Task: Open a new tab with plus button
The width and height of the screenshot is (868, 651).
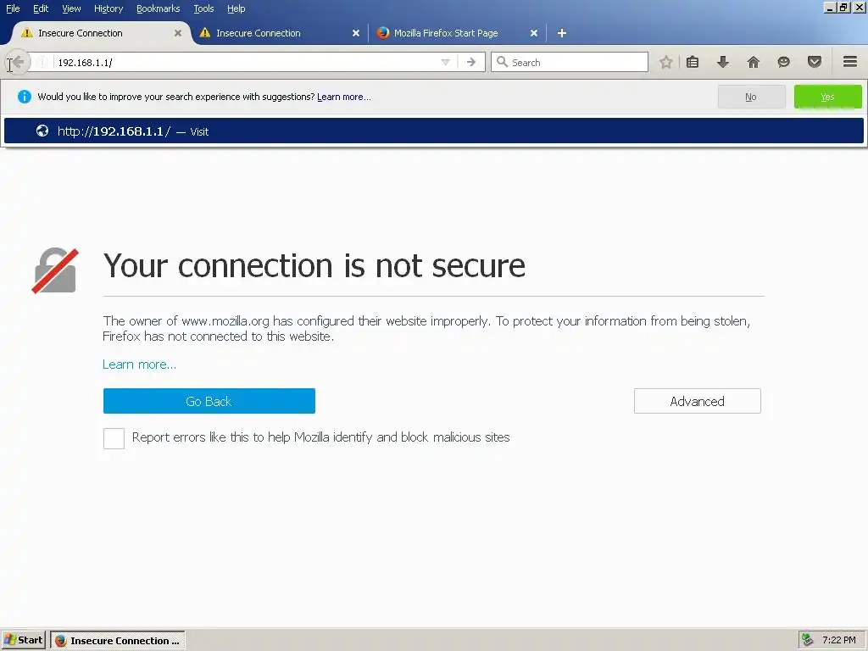Action: pyautogui.click(x=562, y=33)
